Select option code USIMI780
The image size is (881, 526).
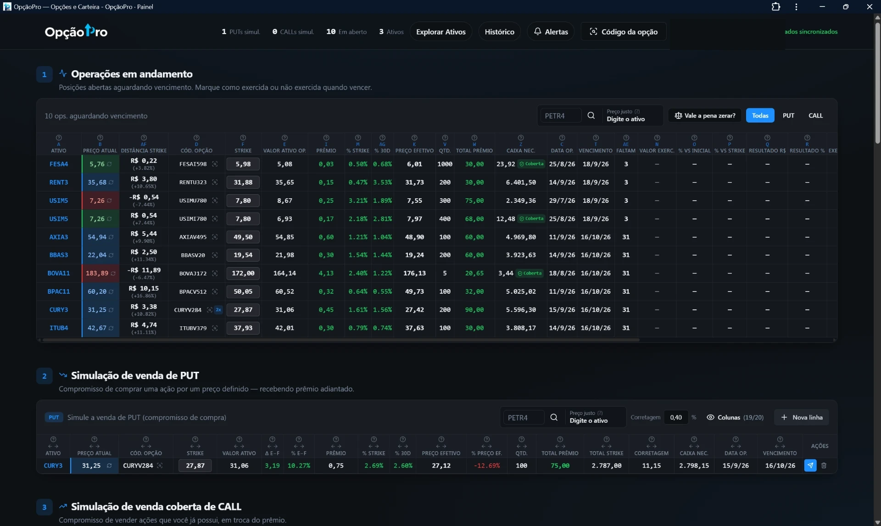tap(193, 219)
